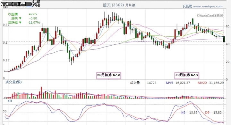This screenshot has height=125, width=231.
Task: Click the 漲跌幅 label
Action: pos(13,22)
